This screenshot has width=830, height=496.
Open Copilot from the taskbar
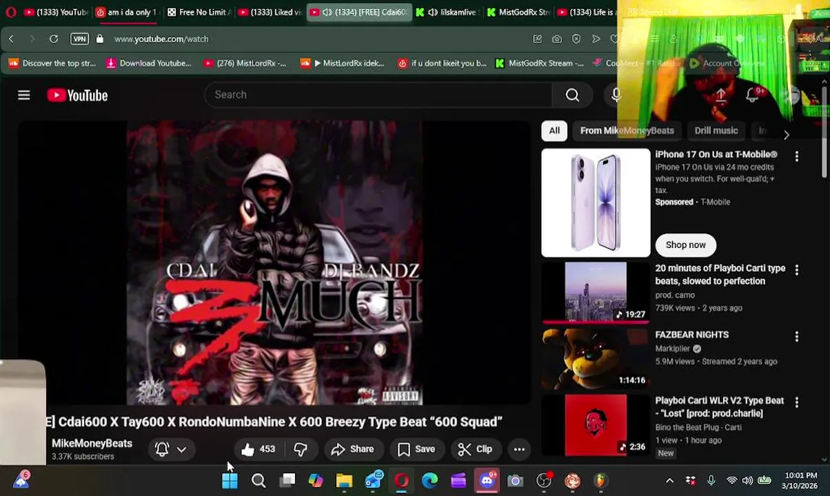pos(316,481)
